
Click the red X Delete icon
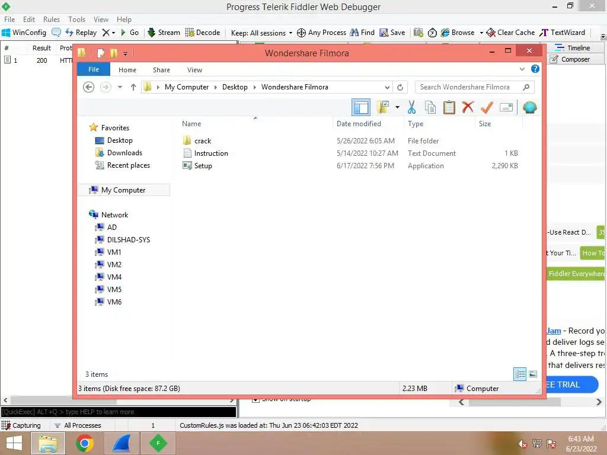(468, 107)
